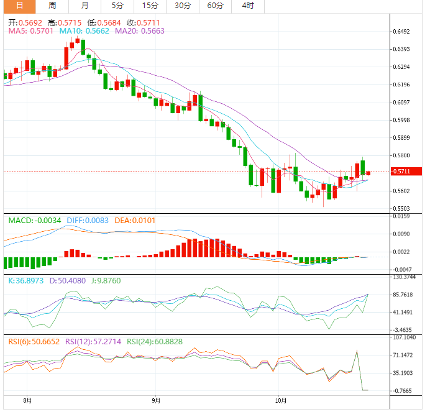
Task: Click the 35.1903 RSI axis label
Action: pos(403,373)
